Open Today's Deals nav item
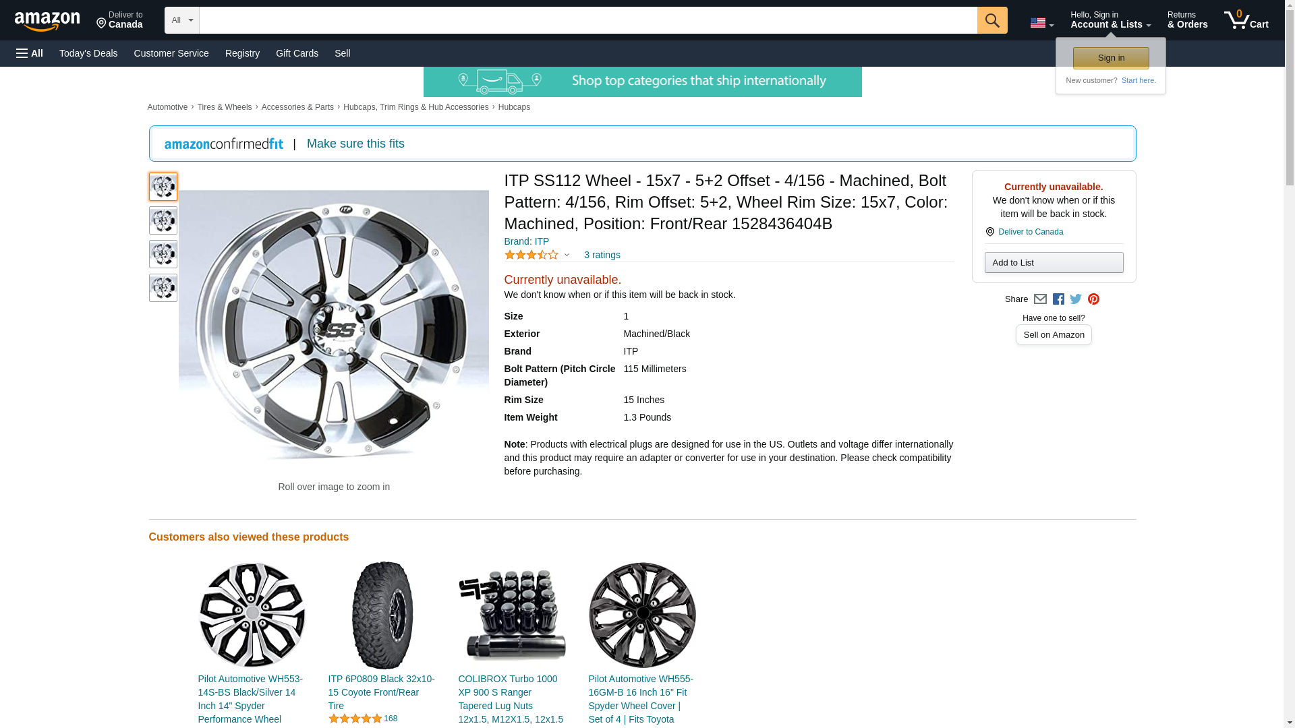Viewport: 1295px width, 728px height. (88, 53)
